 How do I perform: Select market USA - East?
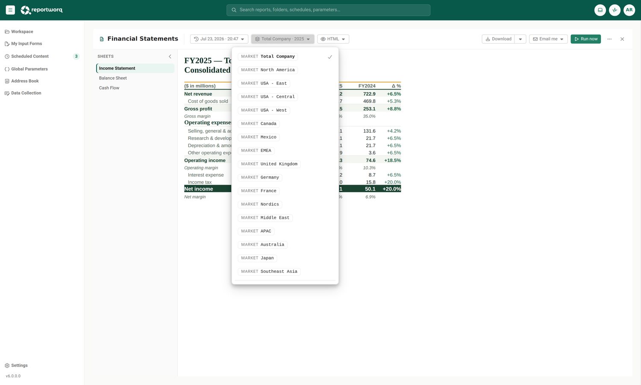pos(285,84)
